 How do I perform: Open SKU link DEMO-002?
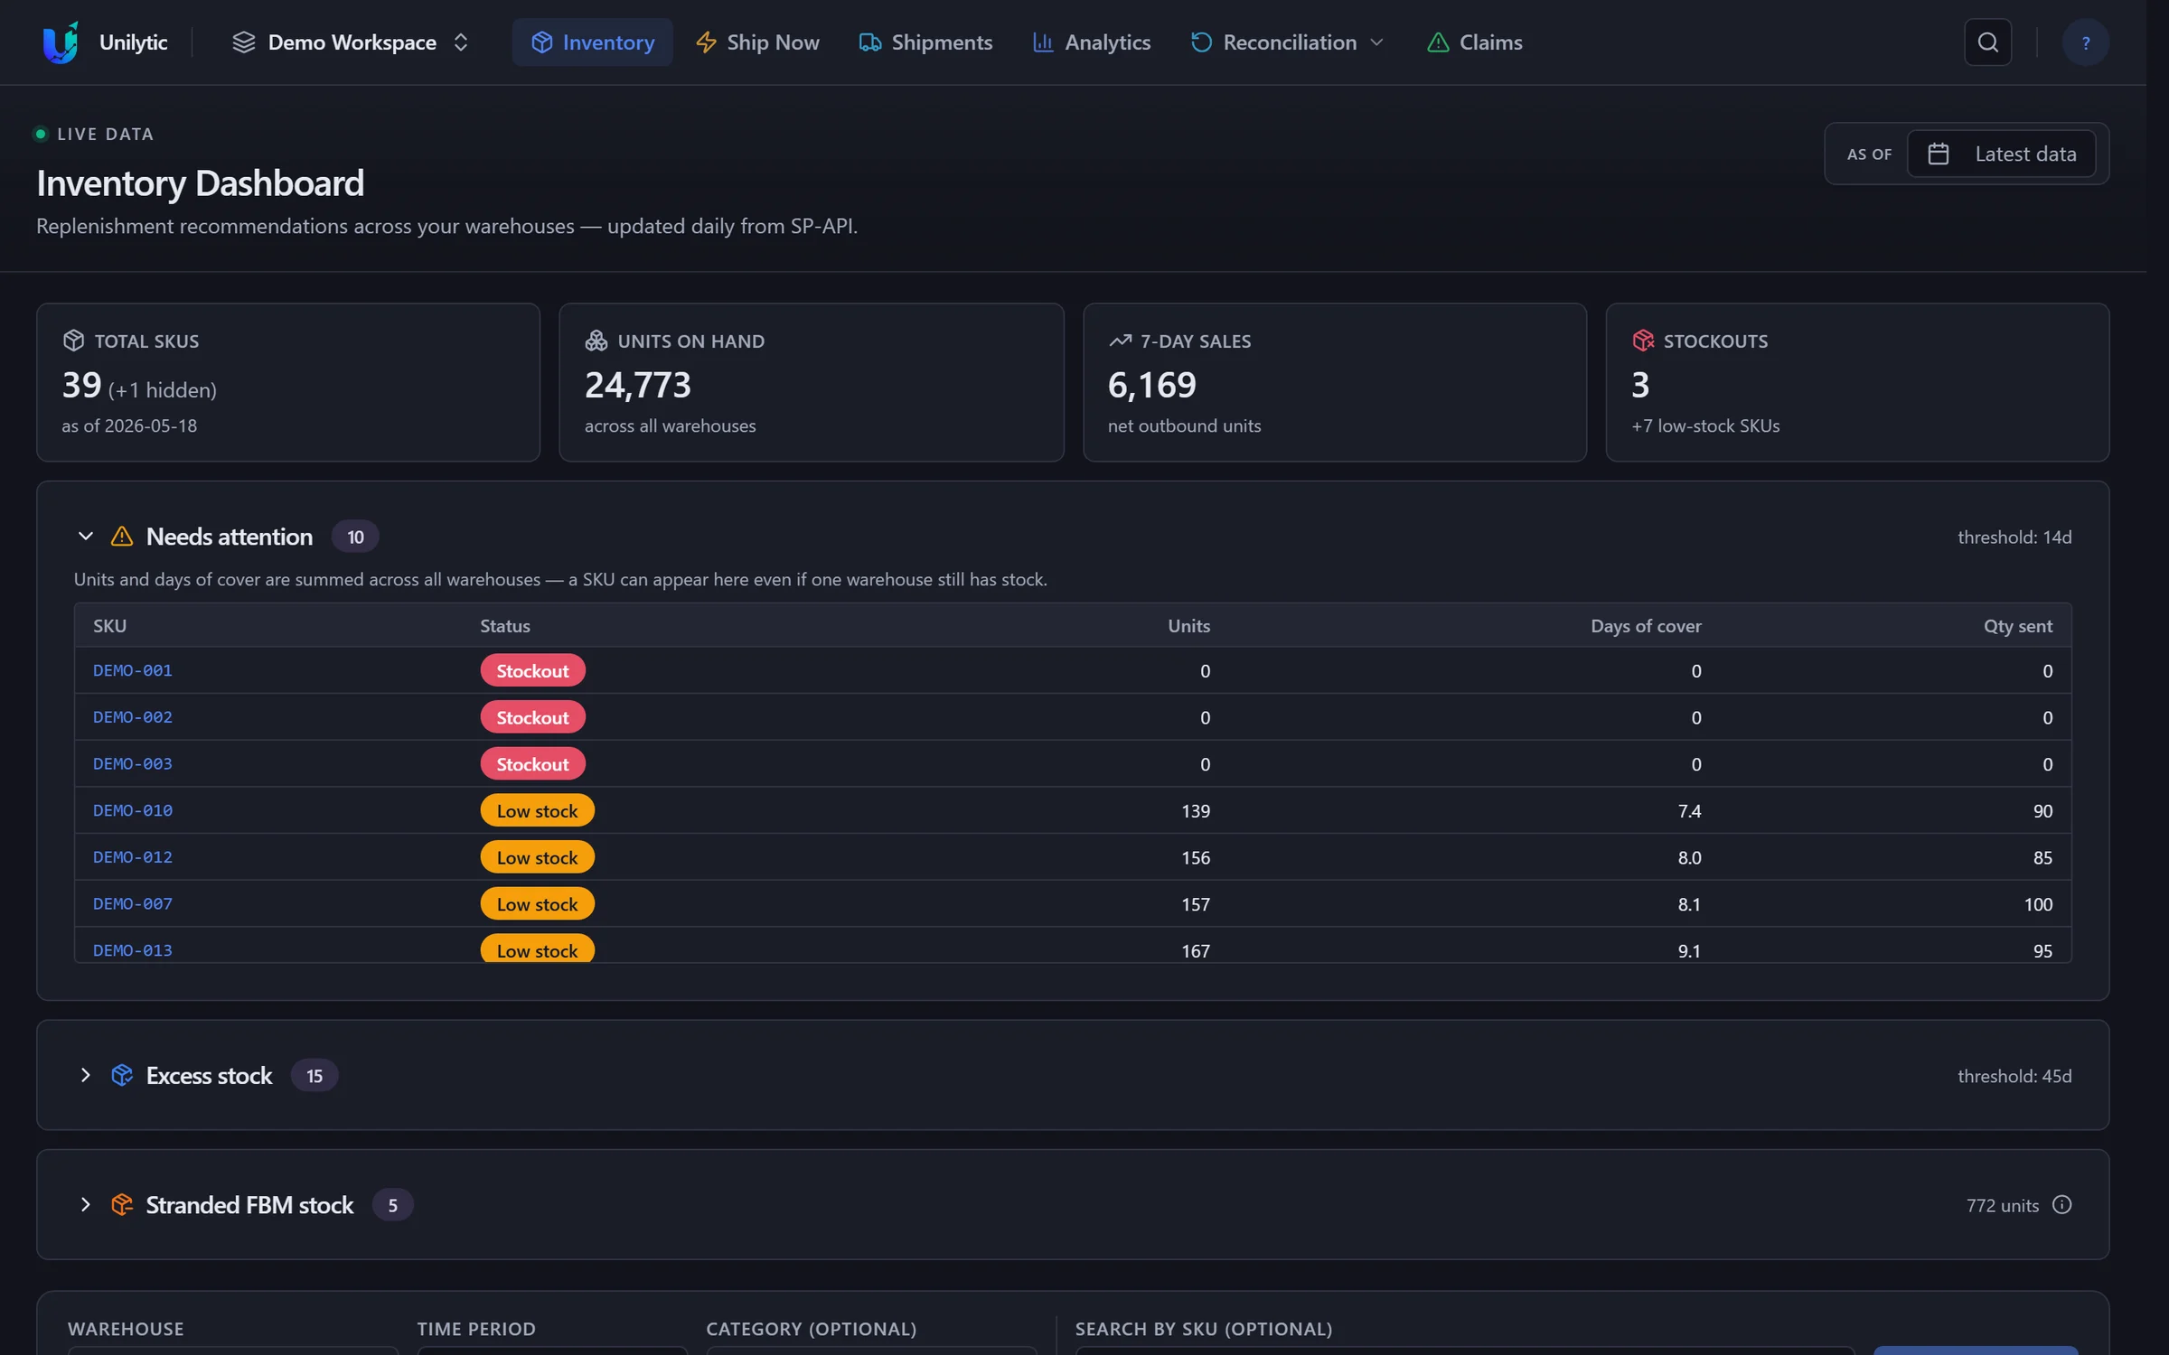coord(133,717)
